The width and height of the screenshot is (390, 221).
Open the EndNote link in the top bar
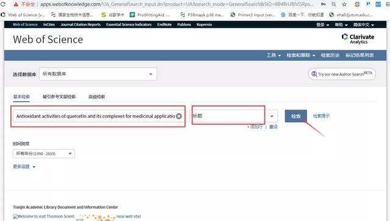(x=165, y=24)
